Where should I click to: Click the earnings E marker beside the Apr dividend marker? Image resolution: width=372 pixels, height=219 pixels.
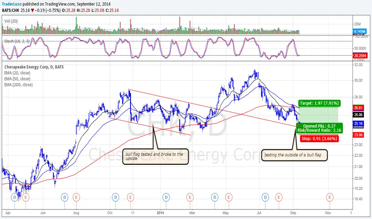click(x=26, y=197)
